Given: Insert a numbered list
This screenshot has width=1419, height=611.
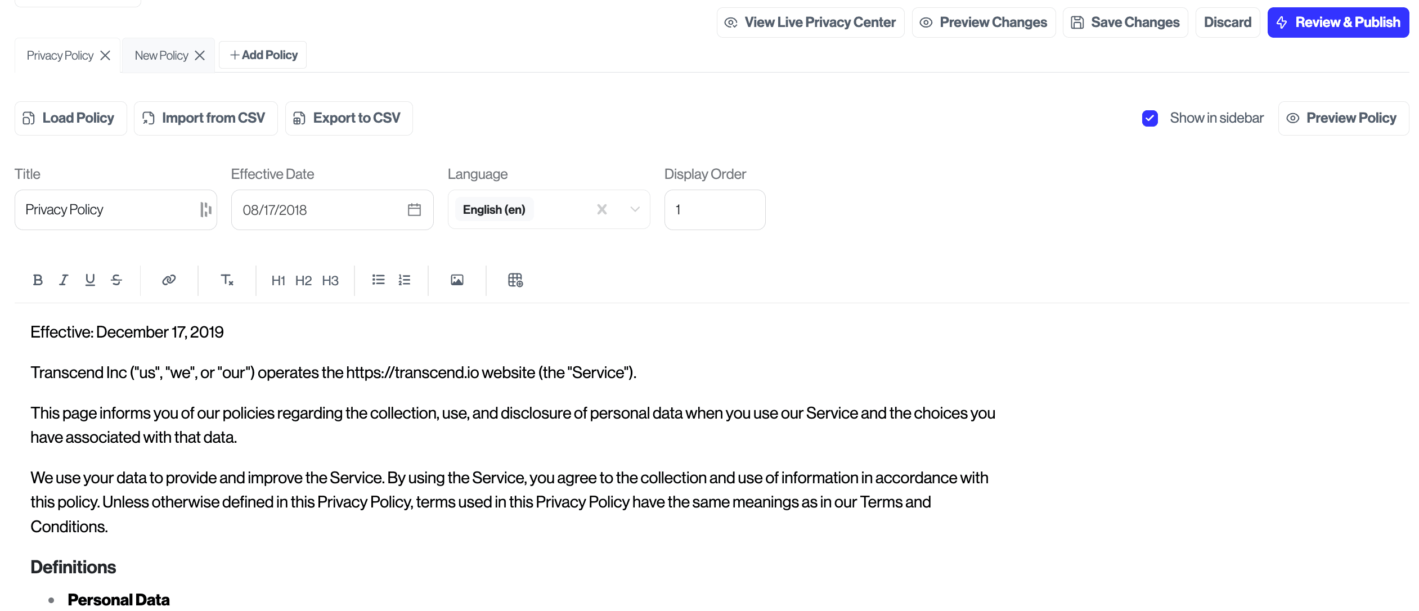Looking at the screenshot, I should coord(405,280).
